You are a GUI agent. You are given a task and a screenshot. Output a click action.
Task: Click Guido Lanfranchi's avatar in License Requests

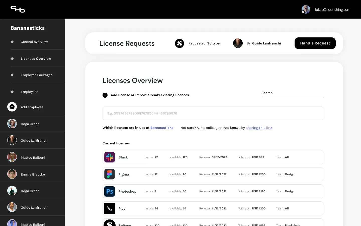(238, 43)
